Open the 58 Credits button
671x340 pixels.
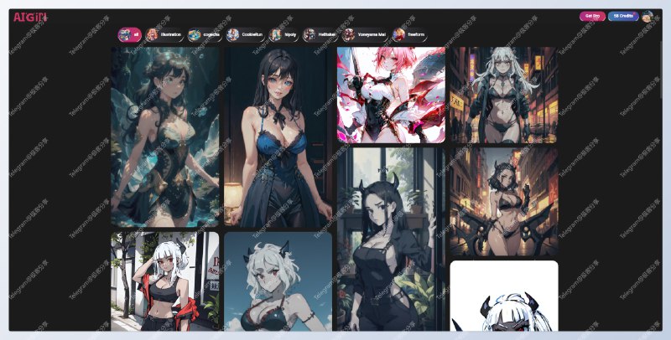click(623, 16)
